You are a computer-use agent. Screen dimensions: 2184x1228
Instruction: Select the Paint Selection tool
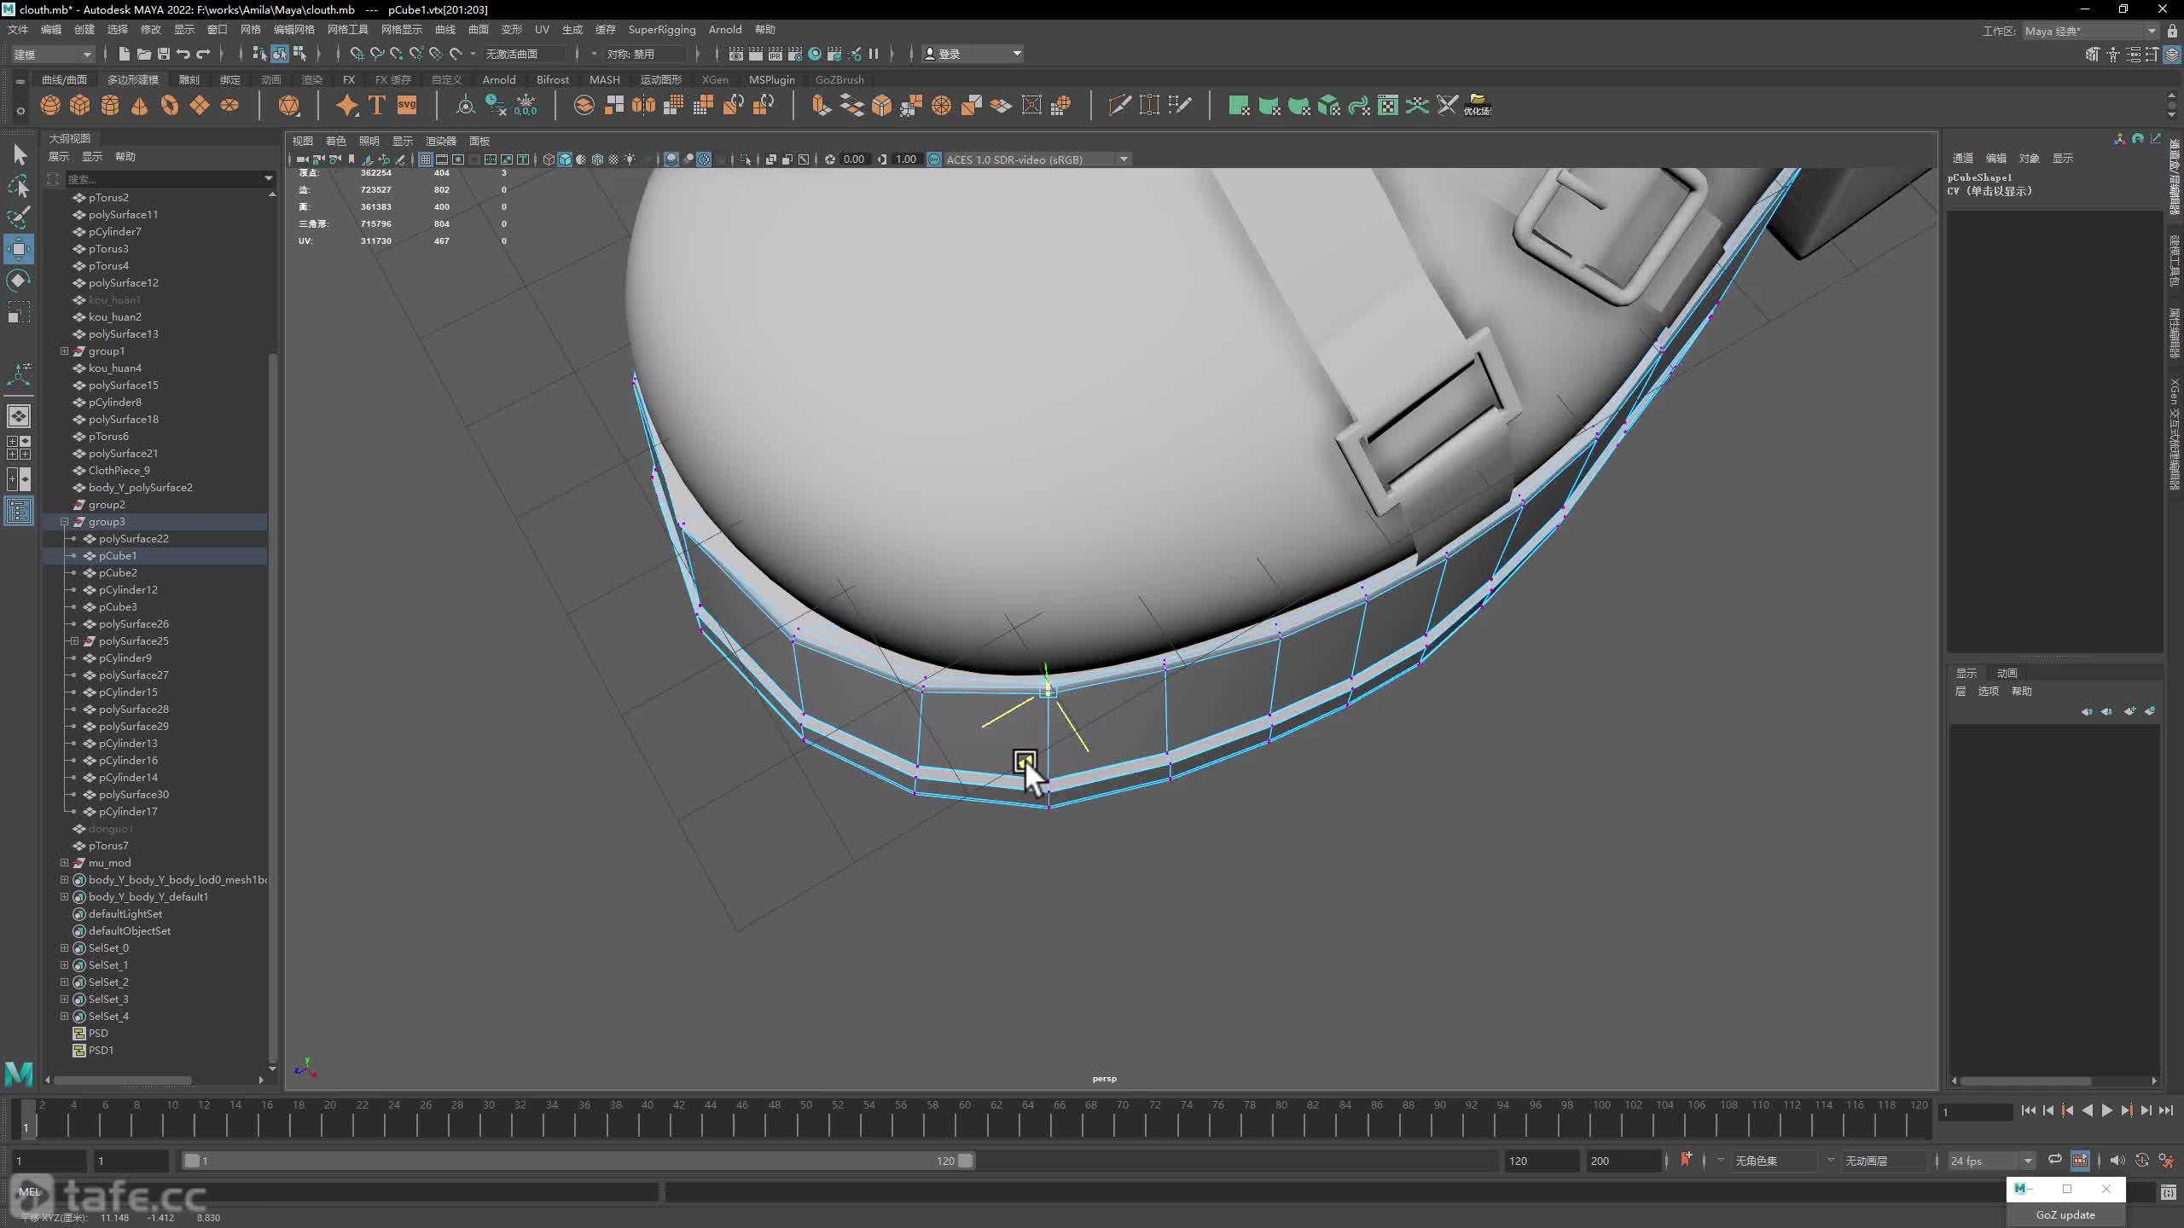pos(19,217)
